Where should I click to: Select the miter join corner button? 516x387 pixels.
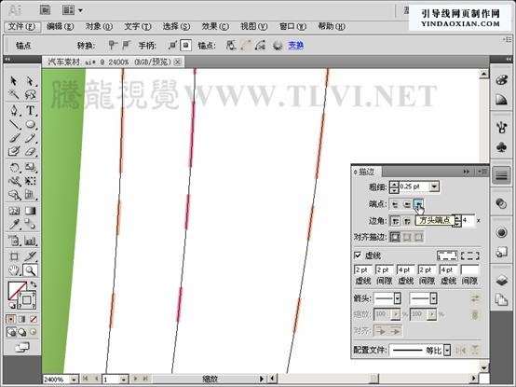395,221
